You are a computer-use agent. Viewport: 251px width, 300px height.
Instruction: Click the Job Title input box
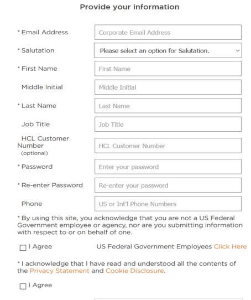(x=168, y=125)
